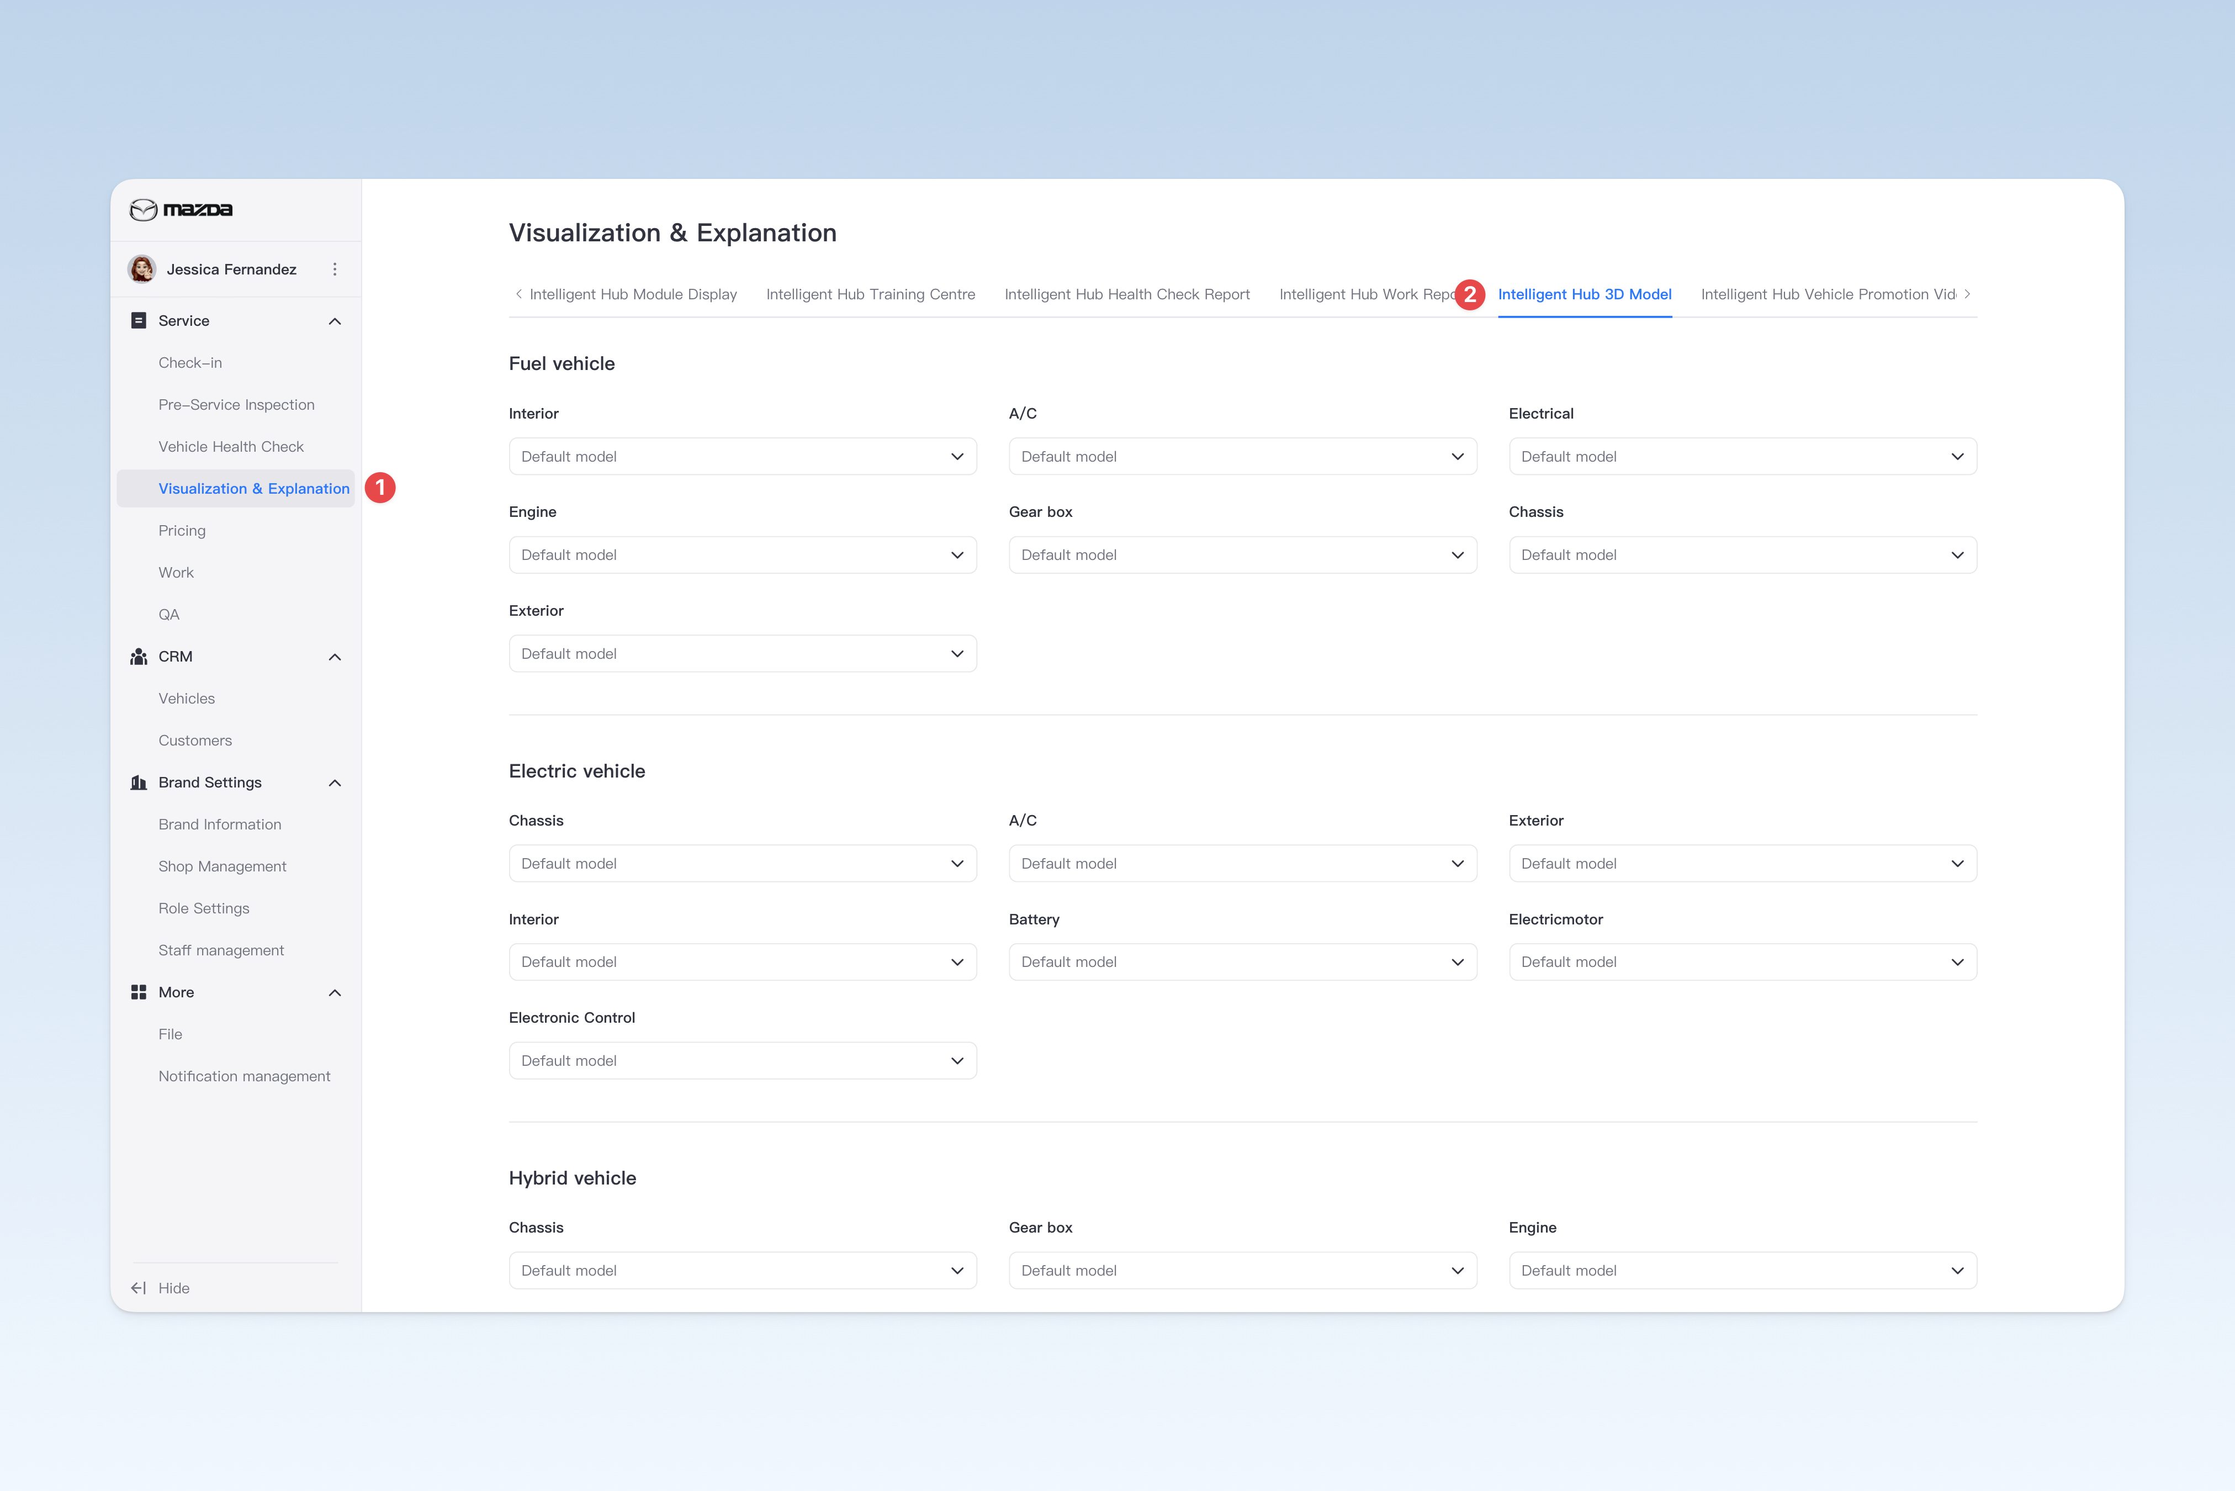
Task: Open Vehicle Health Check
Action: pyautogui.click(x=231, y=446)
